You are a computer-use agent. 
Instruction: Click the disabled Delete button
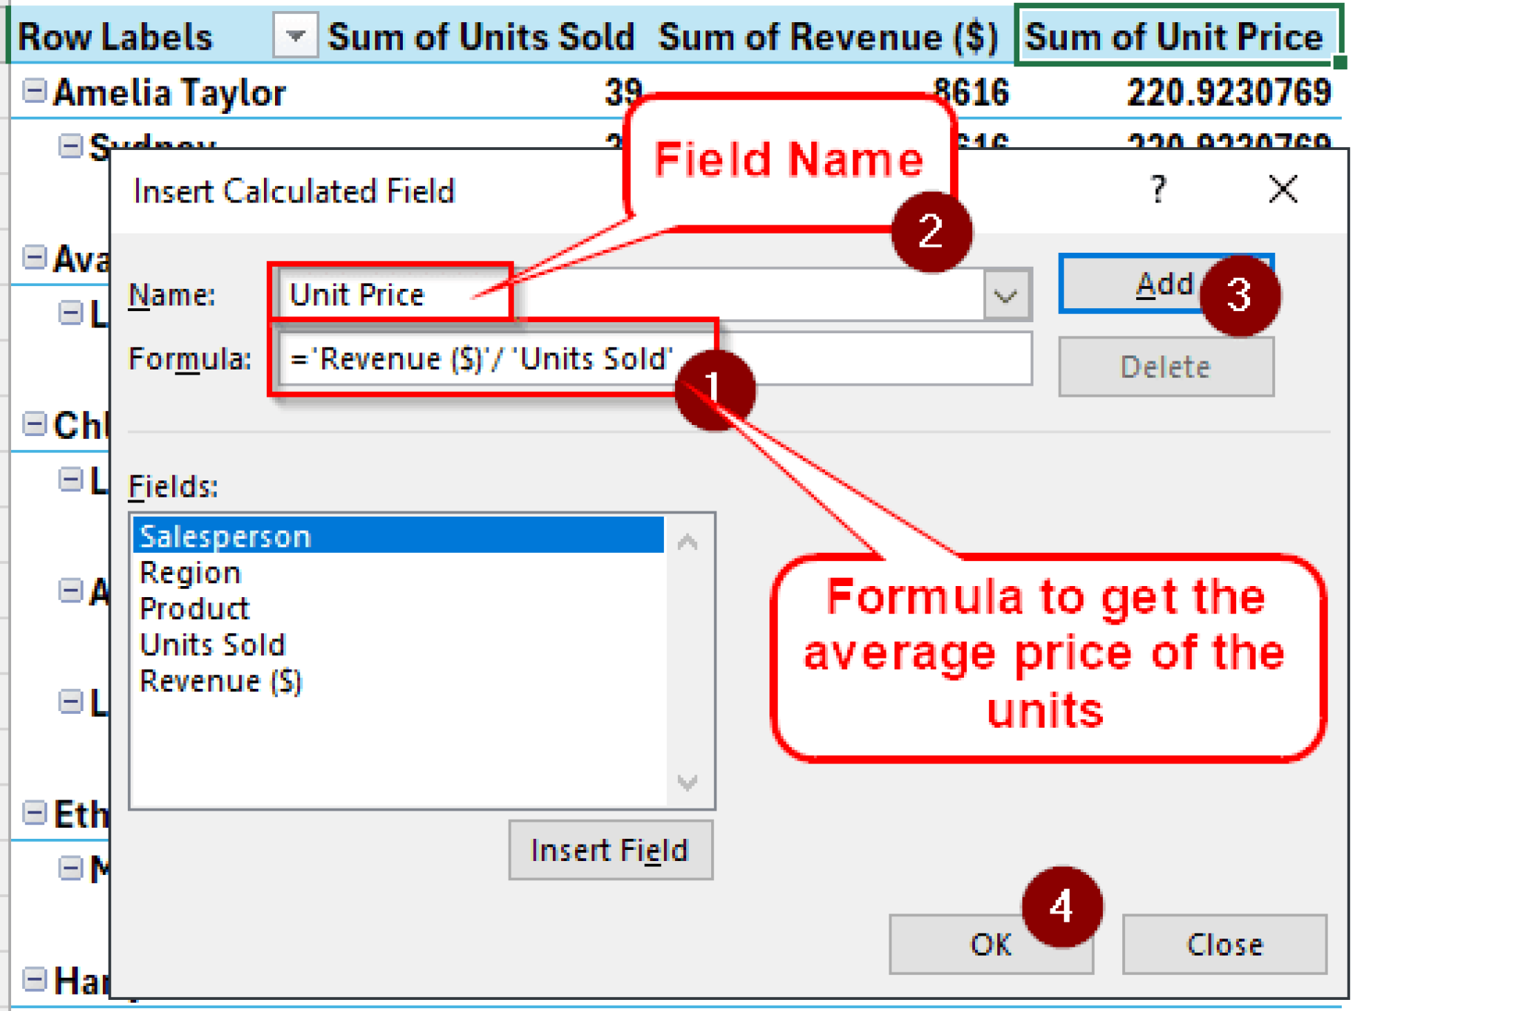[x=1166, y=365]
